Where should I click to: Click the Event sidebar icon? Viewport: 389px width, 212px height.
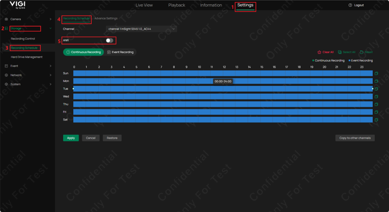(6, 66)
